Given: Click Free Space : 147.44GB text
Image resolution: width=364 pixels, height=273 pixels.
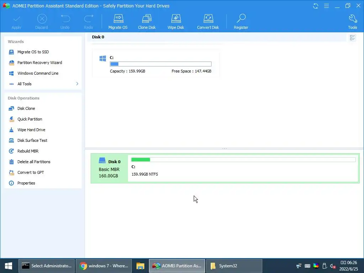Looking at the screenshot, I should 192,71.
